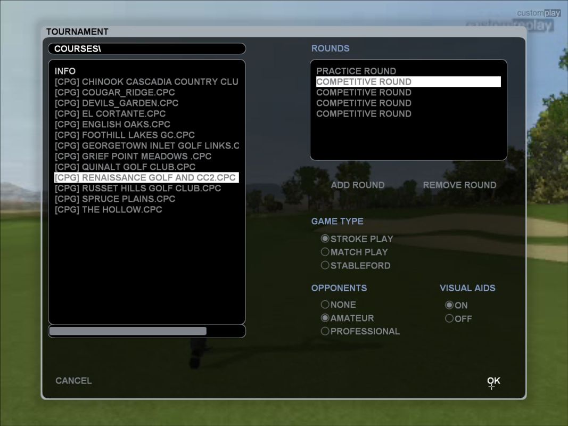Choose Match Play game type
The image size is (568, 426).
pos(325,252)
